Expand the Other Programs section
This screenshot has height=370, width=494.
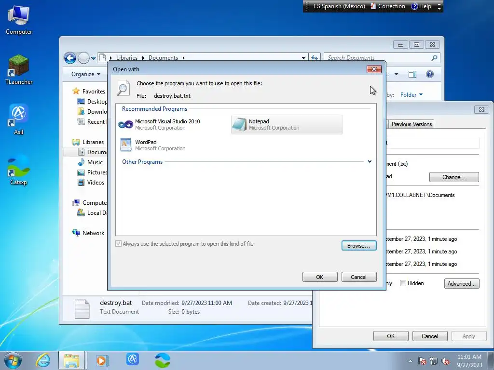[370, 162]
